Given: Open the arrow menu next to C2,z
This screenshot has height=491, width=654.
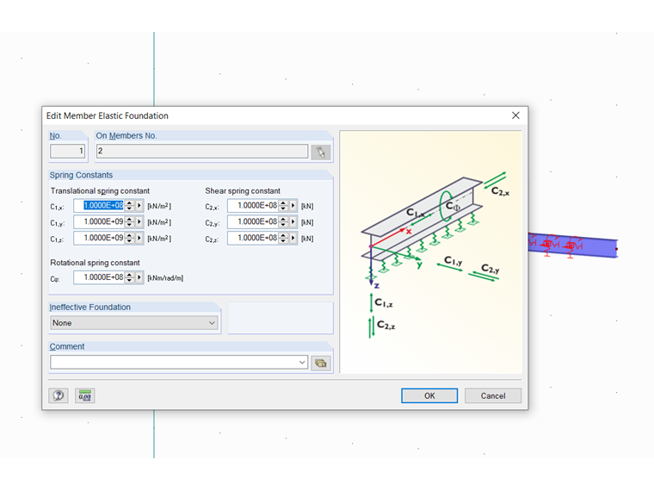Looking at the screenshot, I should coord(293,238).
